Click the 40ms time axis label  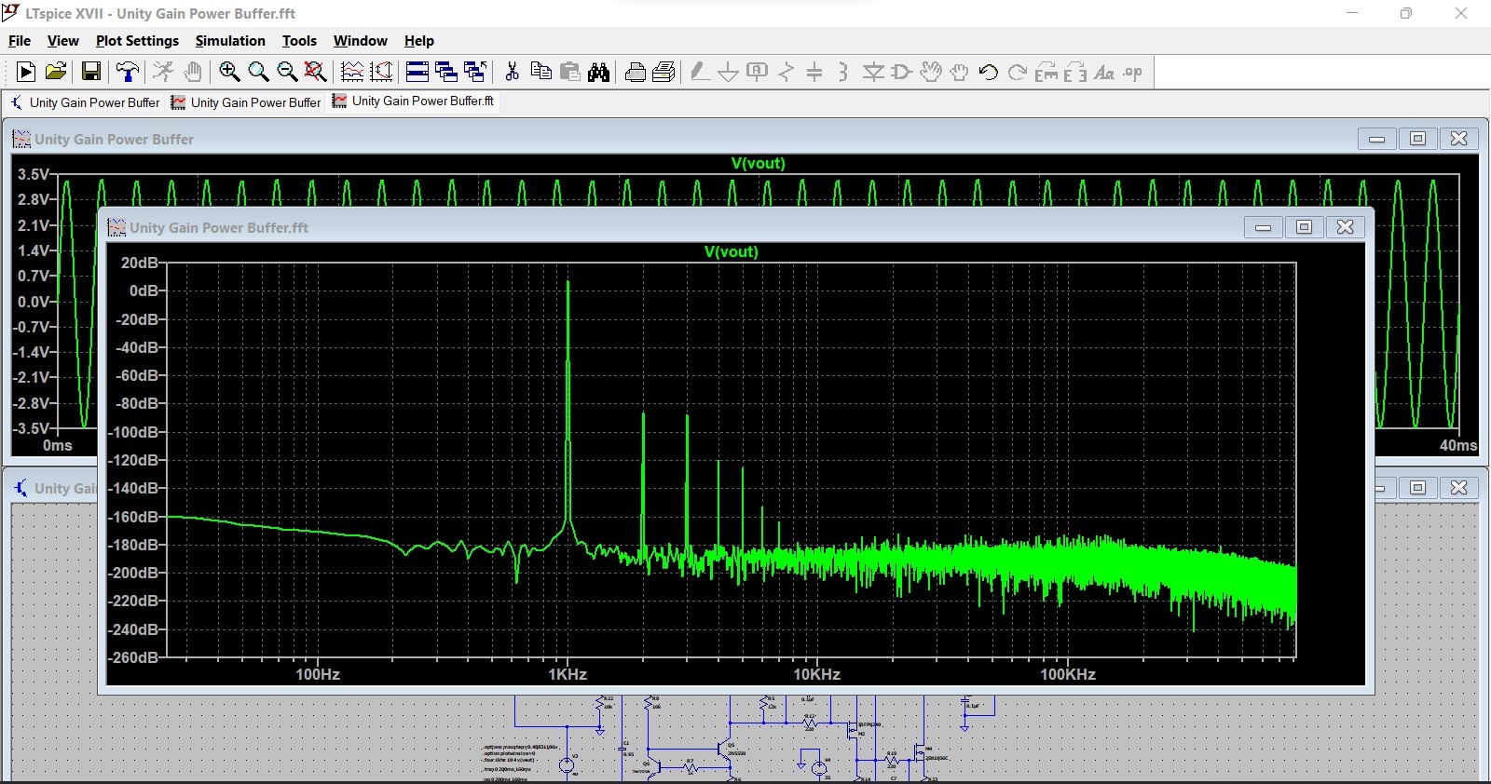[1458, 445]
